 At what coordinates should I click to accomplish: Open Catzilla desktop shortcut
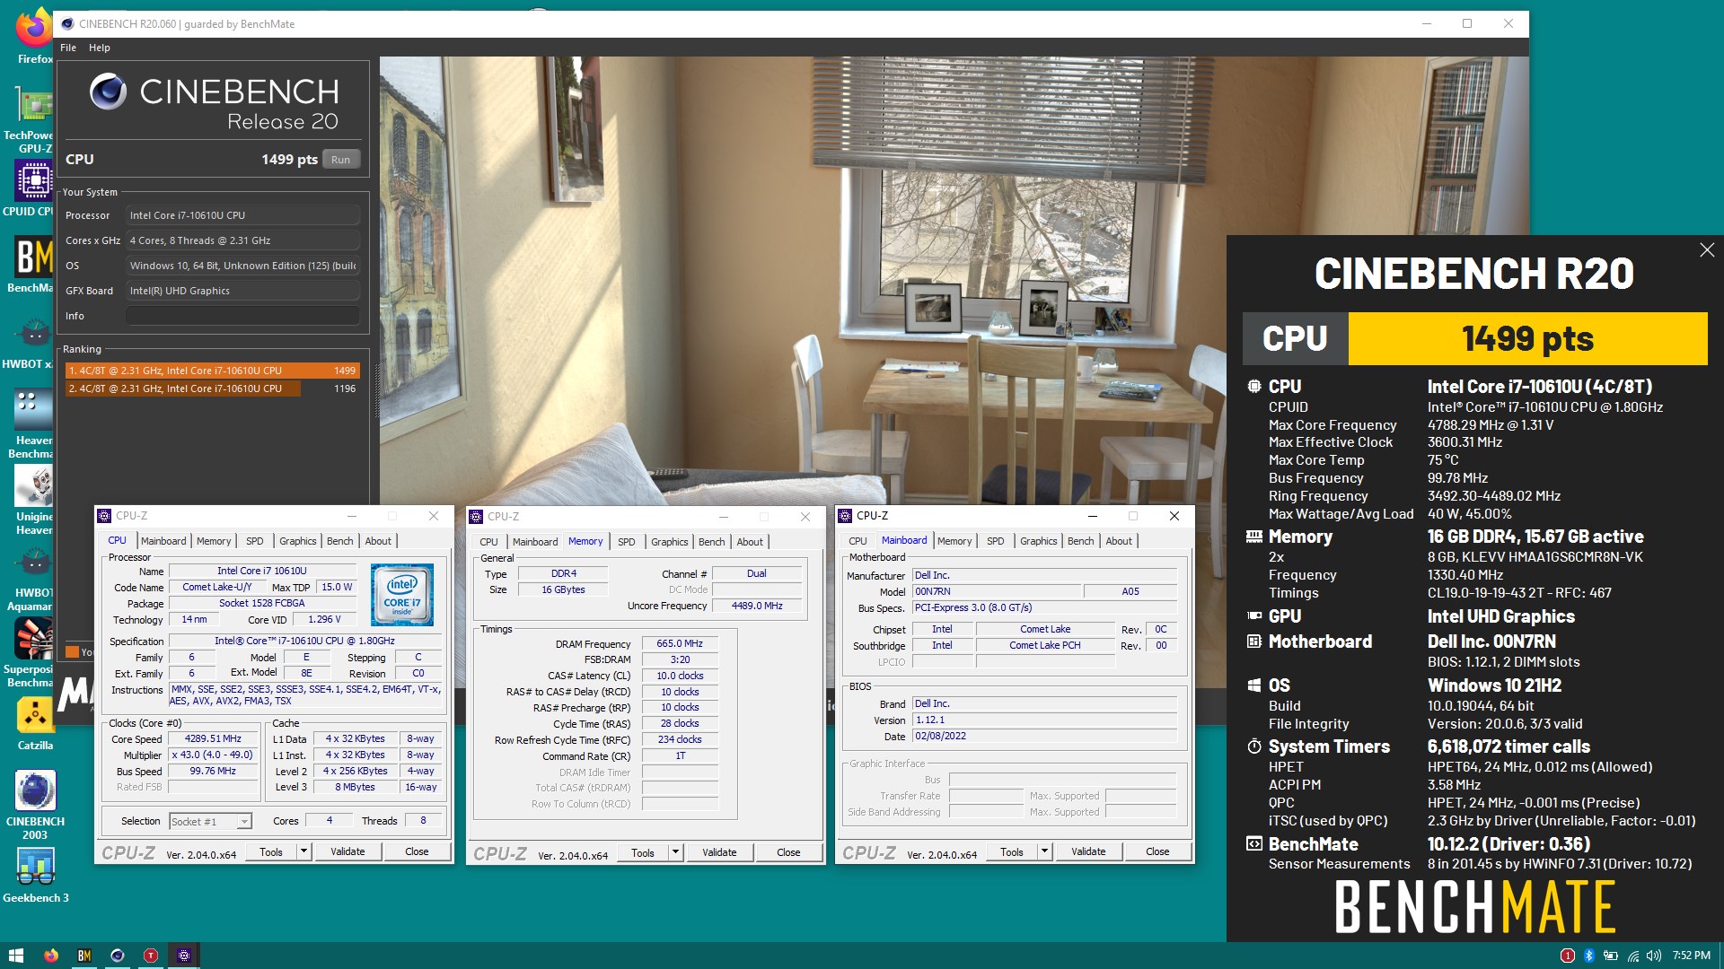click(34, 724)
